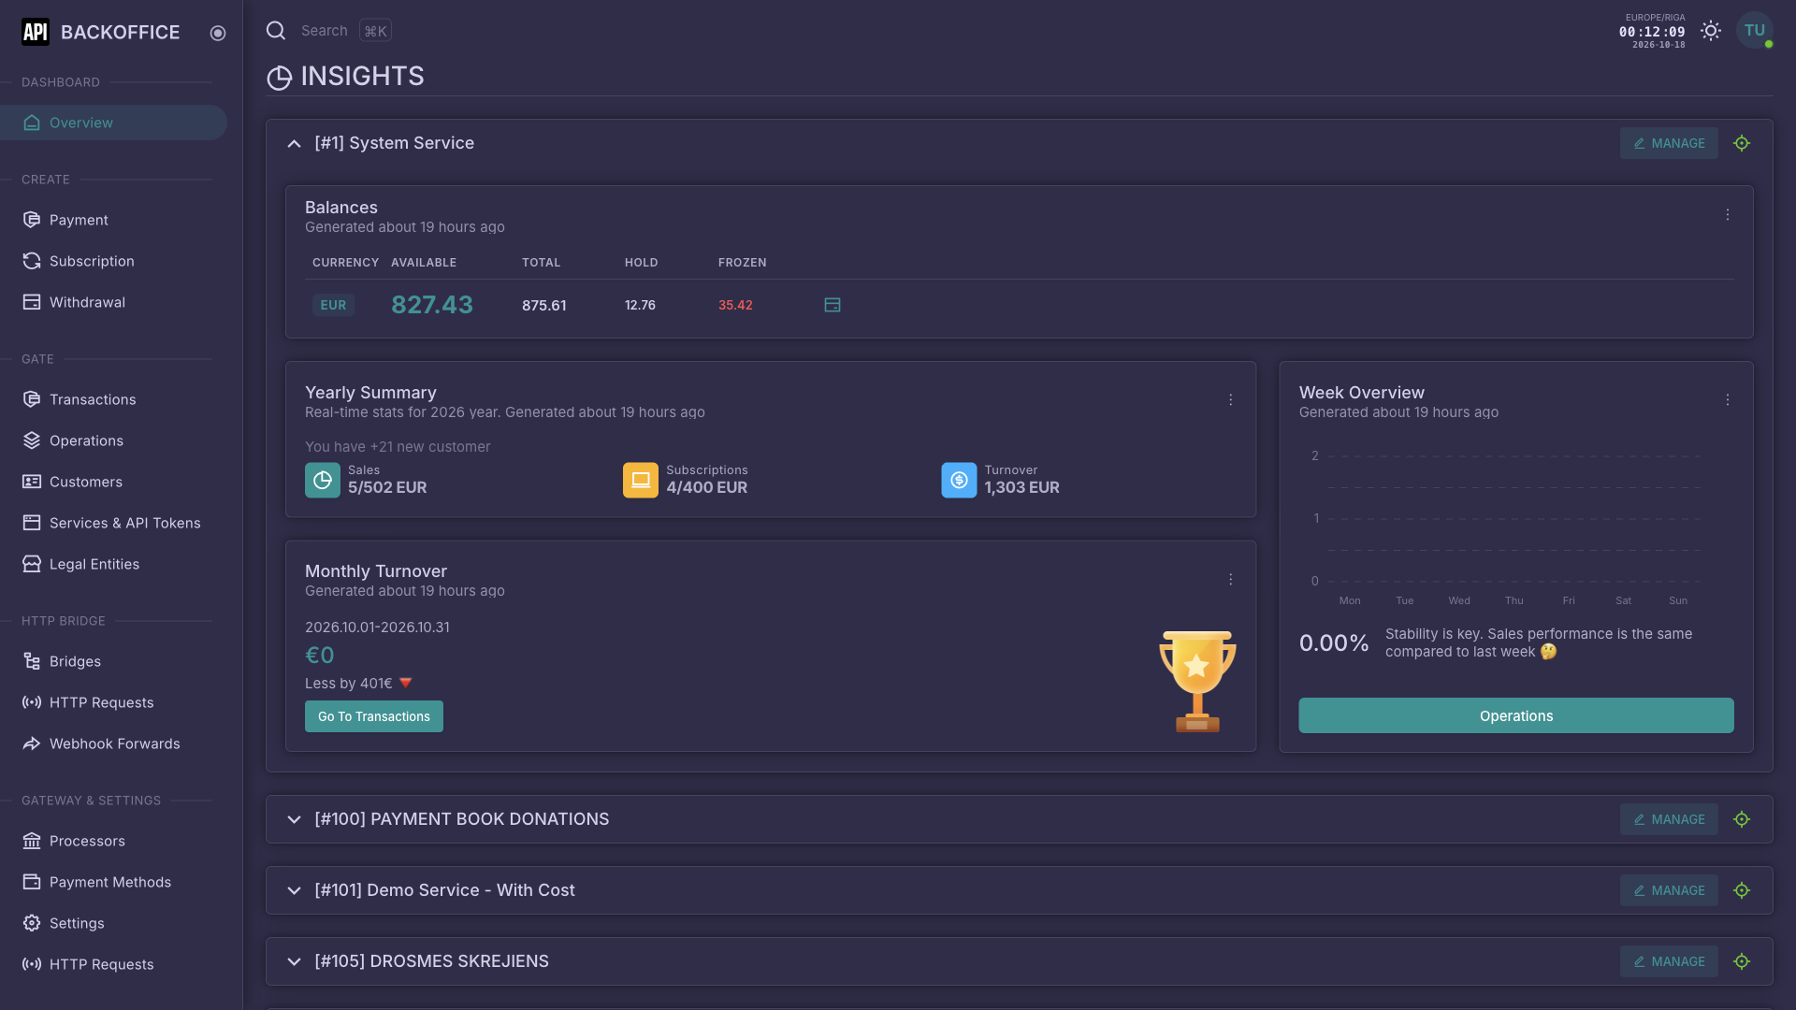1796x1010 pixels.
Task: Click the Sales pie chart icon
Action: tap(323, 480)
